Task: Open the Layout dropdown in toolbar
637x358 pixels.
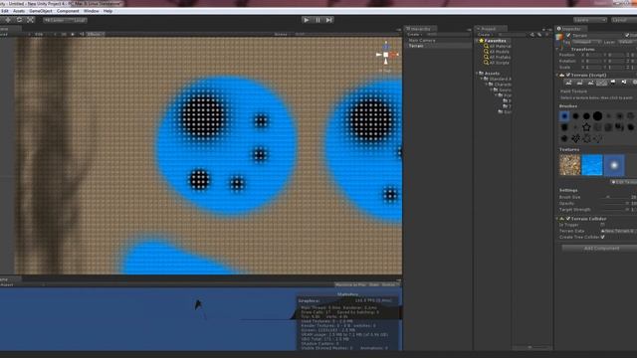Action: [x=624, y=20]
